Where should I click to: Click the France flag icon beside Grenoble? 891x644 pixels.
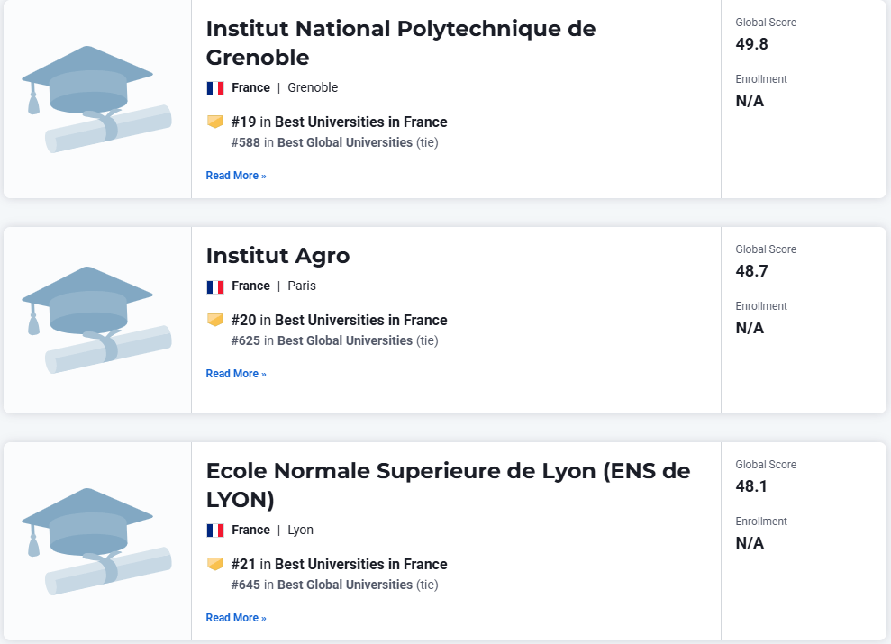[215, 88]
